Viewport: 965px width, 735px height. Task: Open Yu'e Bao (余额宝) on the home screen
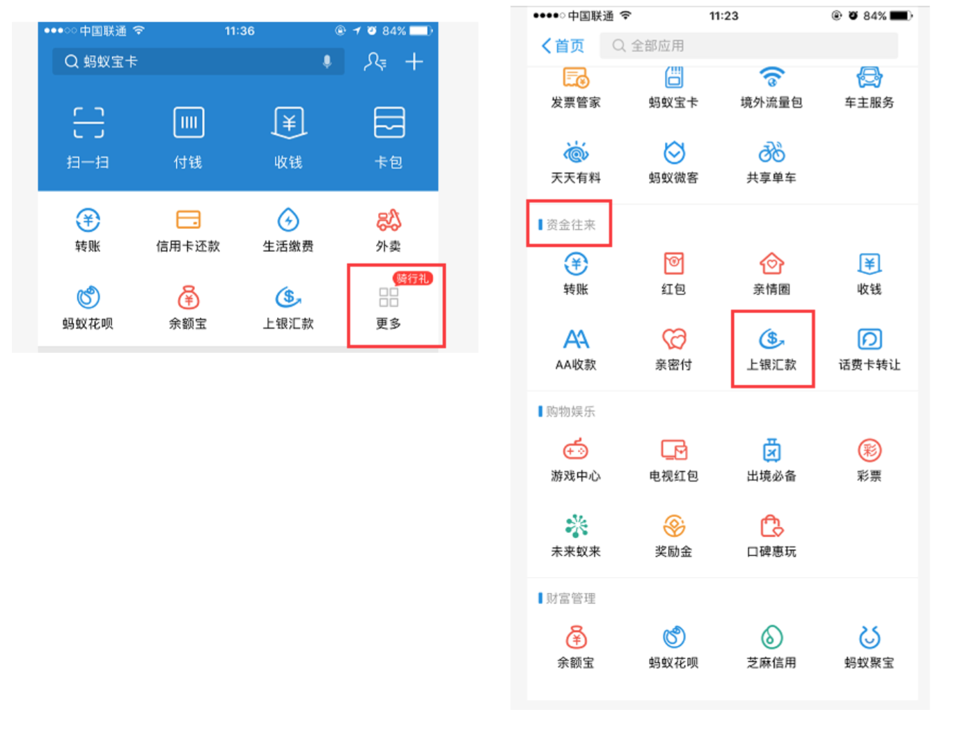point(188,308)
